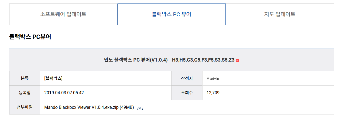Image resolution: width=337 pixels, height=118 pixels.
Task: Click the admin author name
Action: [215, 79]
